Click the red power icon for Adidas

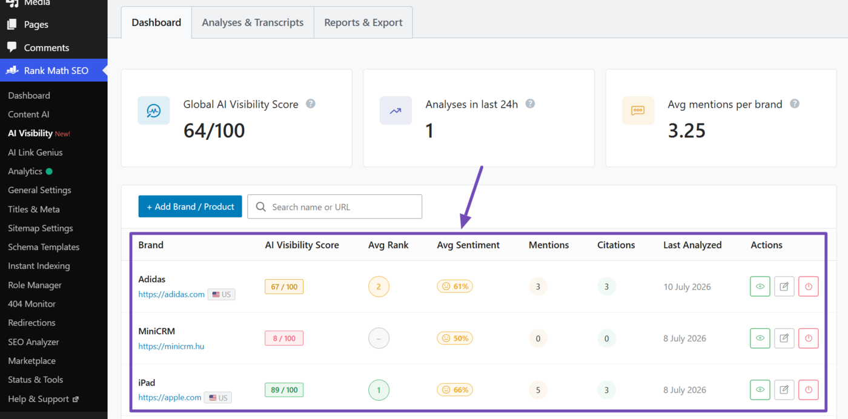(x=809, y=286)
